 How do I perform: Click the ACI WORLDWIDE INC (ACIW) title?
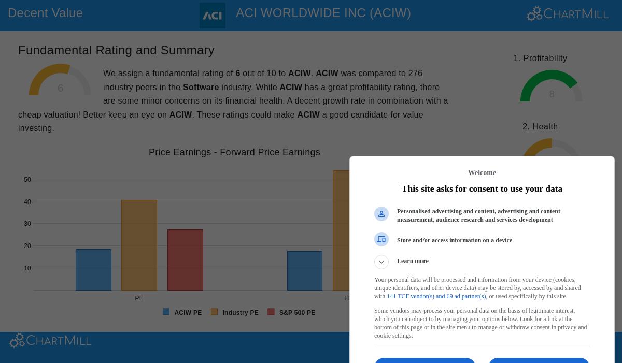[x=323, y=13]
